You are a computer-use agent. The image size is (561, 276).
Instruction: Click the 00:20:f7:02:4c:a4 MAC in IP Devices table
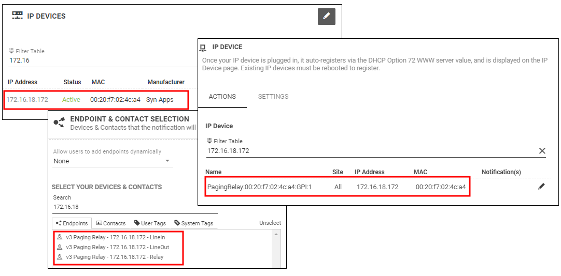pyautogui.click(x=115, y=99)
